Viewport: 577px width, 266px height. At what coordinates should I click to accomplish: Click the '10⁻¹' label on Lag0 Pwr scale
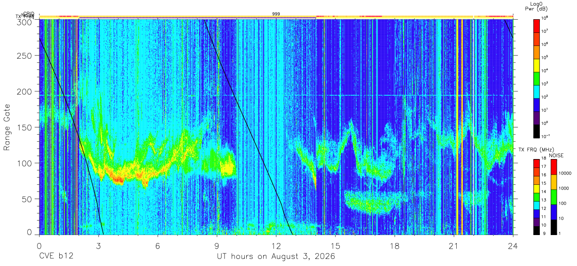[546, 136]
